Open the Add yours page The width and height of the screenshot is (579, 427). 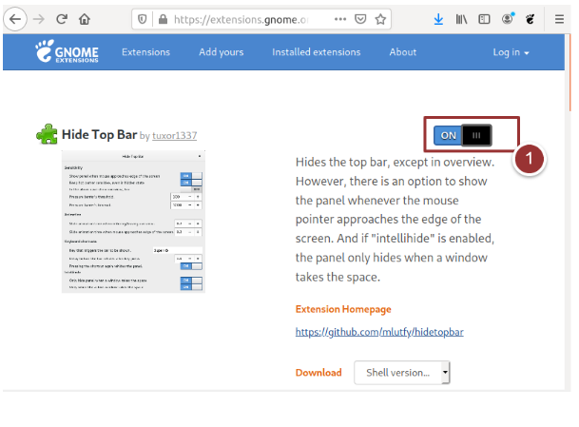click(222, 52)
